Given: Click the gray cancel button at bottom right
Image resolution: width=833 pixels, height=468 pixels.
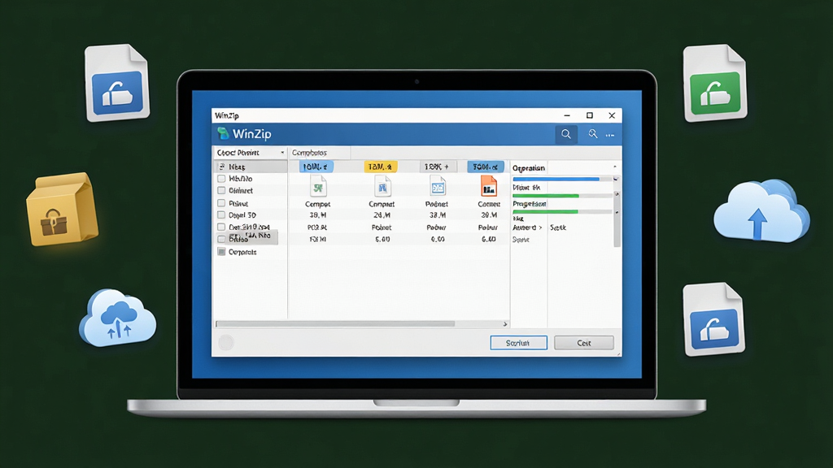Looking at the screenshot, I should tap(584, 343).
